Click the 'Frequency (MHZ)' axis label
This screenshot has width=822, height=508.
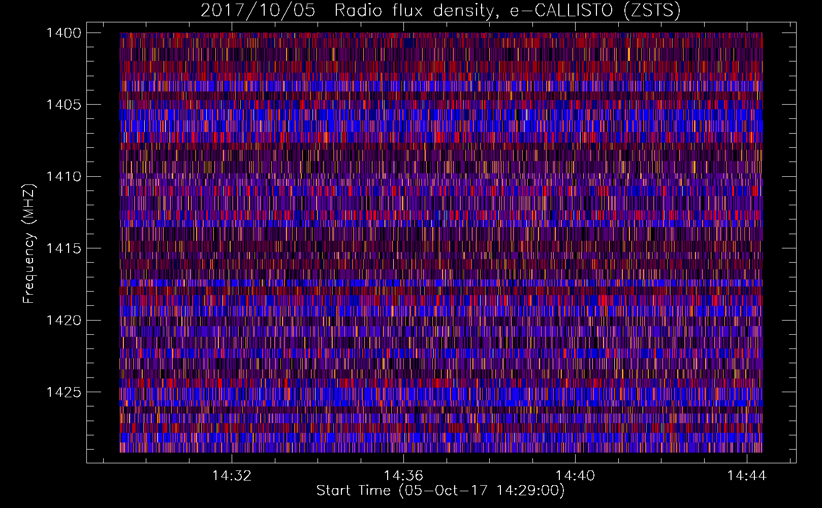click(29, 244)
